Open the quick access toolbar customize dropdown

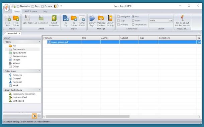click(x=61, y=6)
